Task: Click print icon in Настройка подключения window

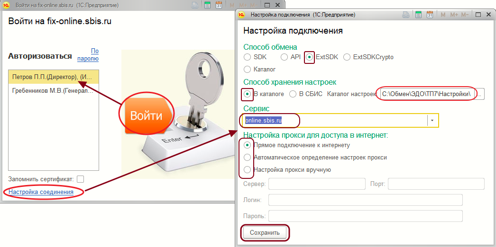Action: [x=406, y=15]
